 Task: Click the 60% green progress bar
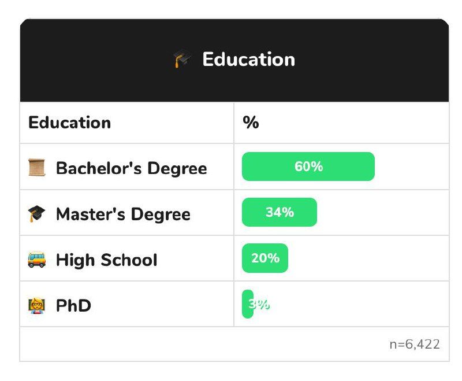pos(308,167)
